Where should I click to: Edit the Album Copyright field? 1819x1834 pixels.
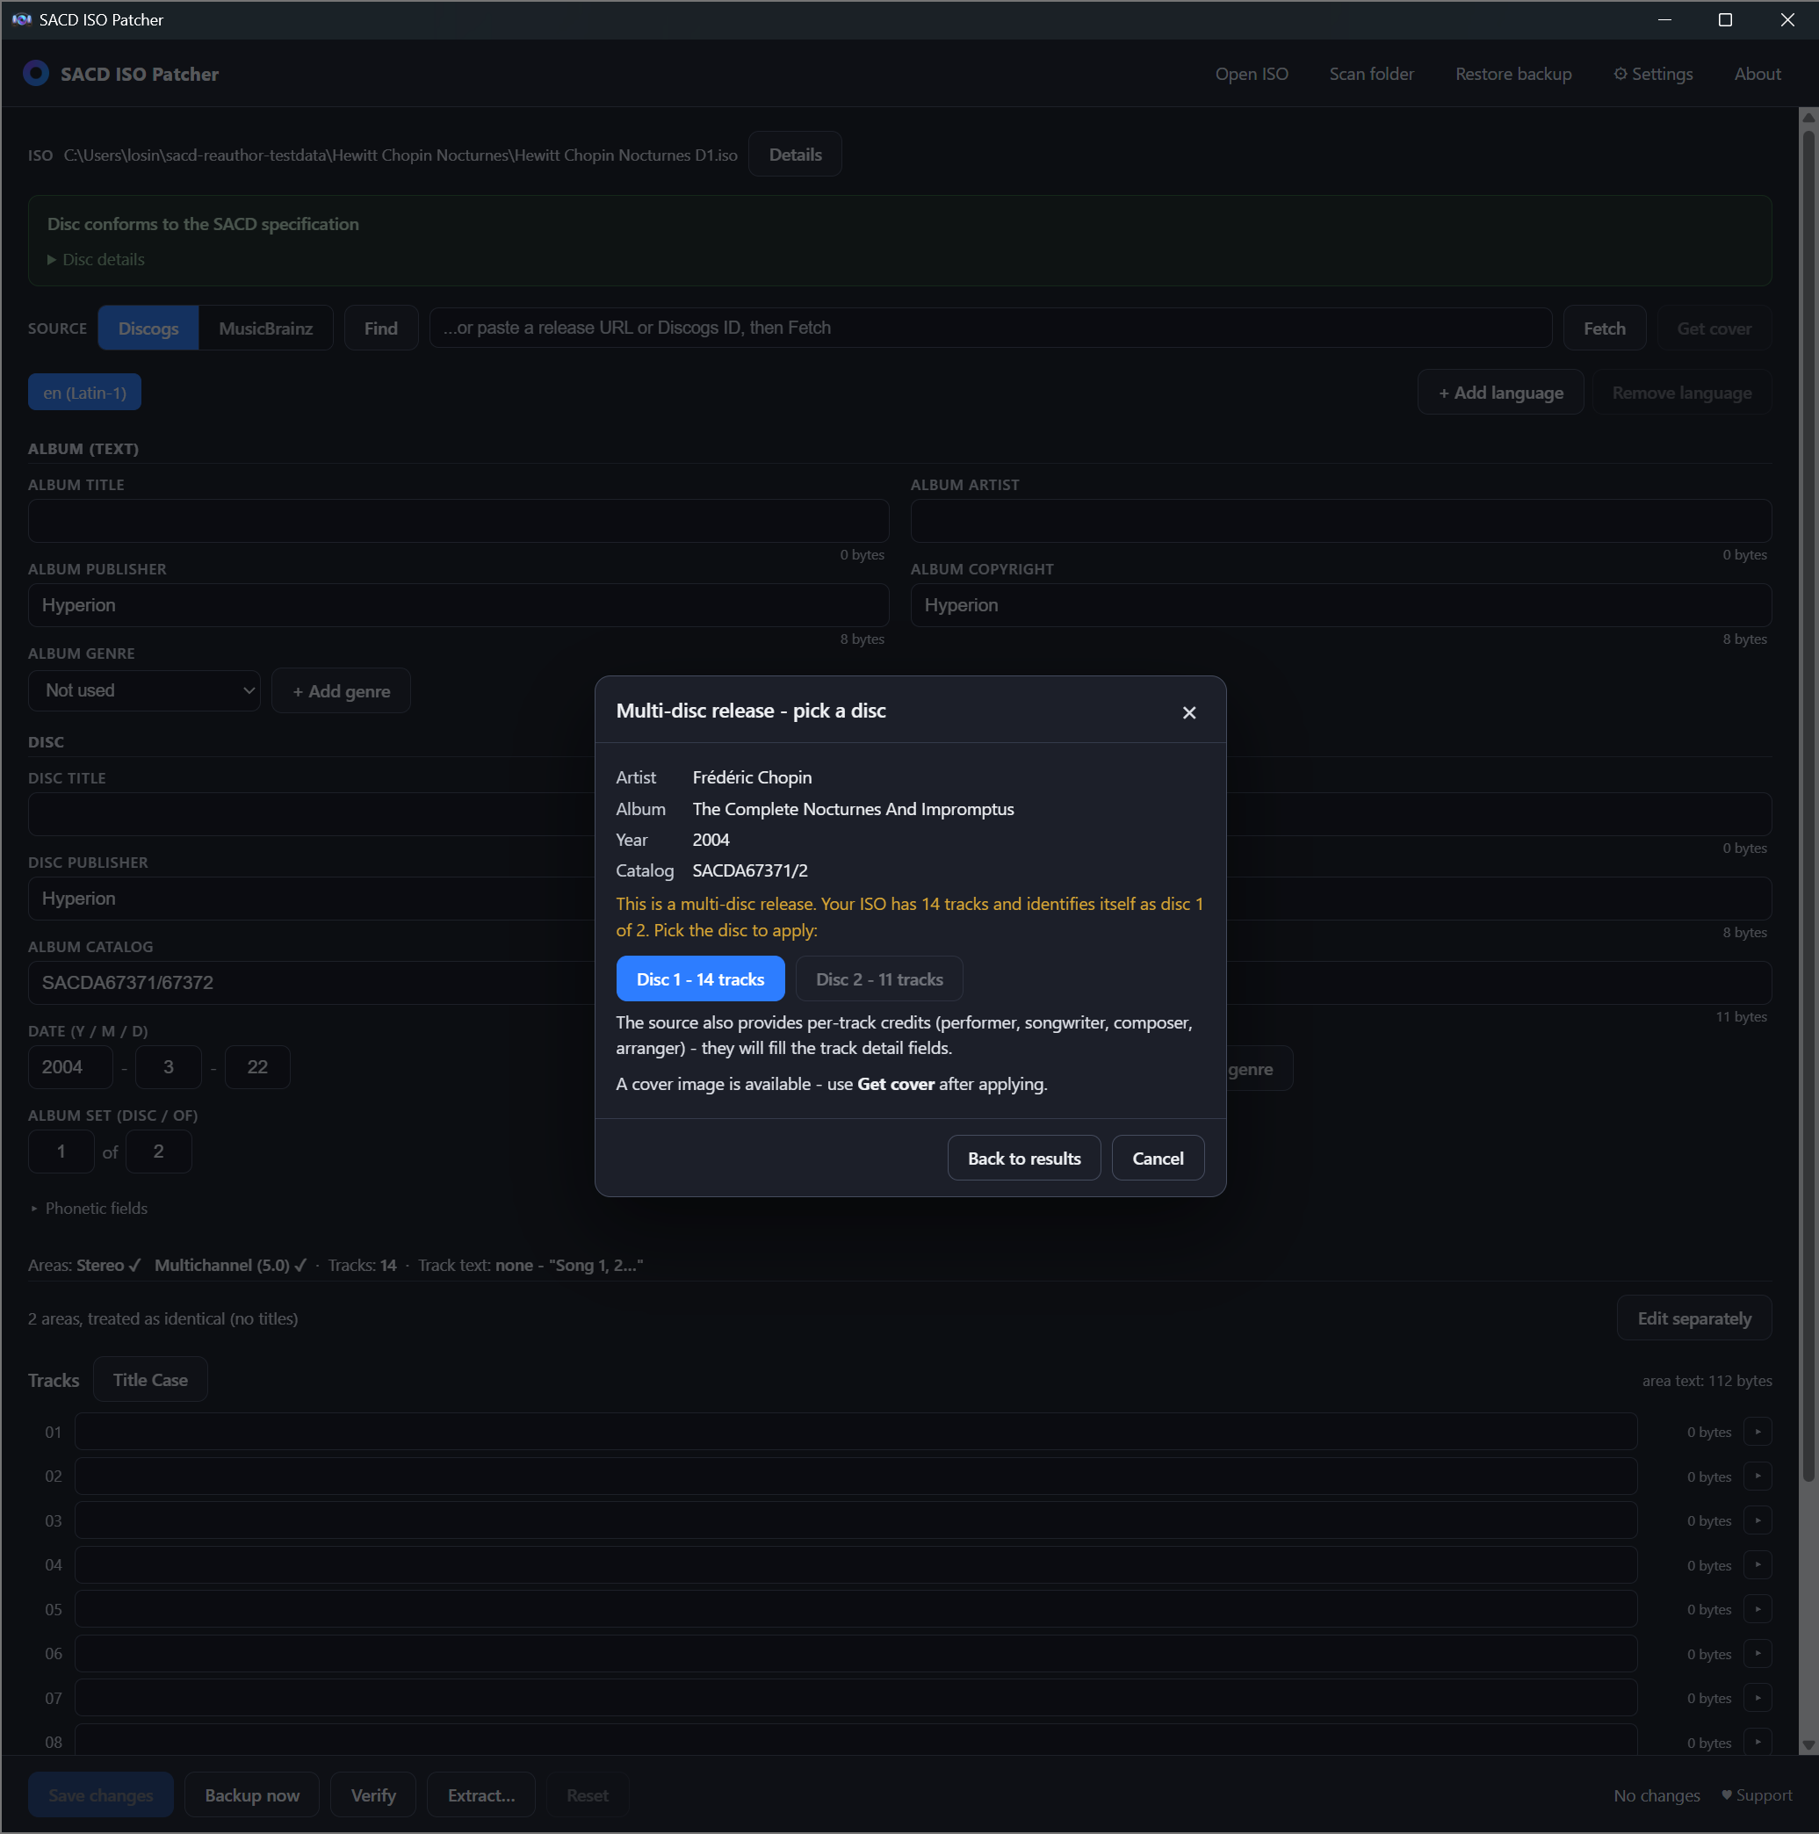click(1340, 604)
